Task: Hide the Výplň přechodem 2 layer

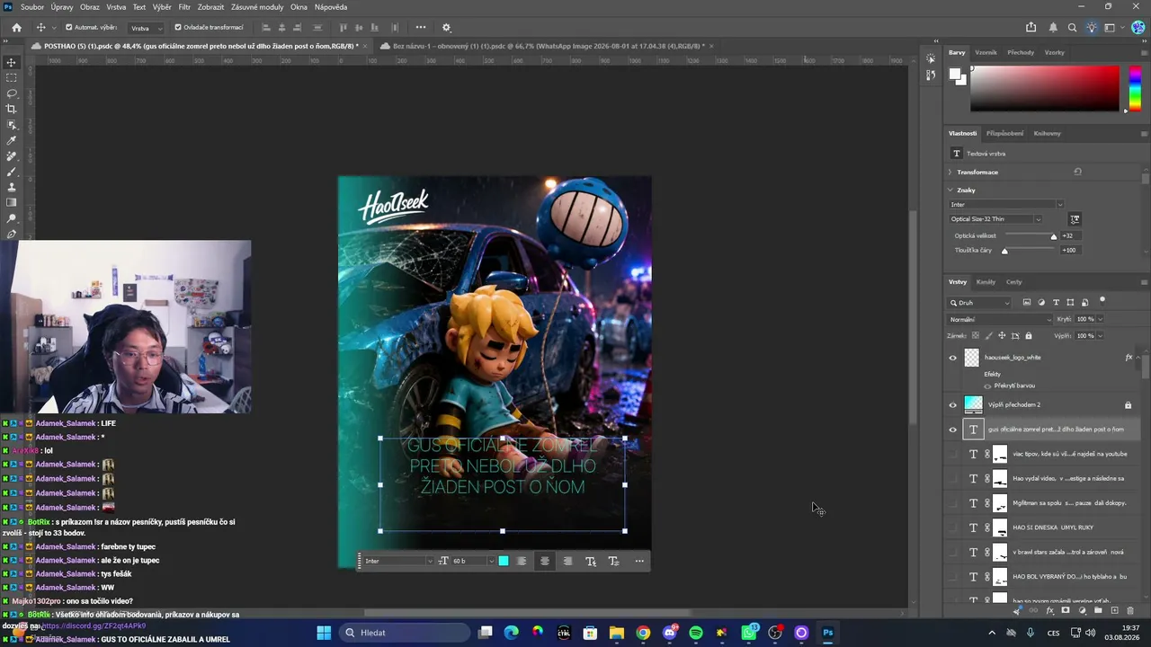Action: coord(953,405)
